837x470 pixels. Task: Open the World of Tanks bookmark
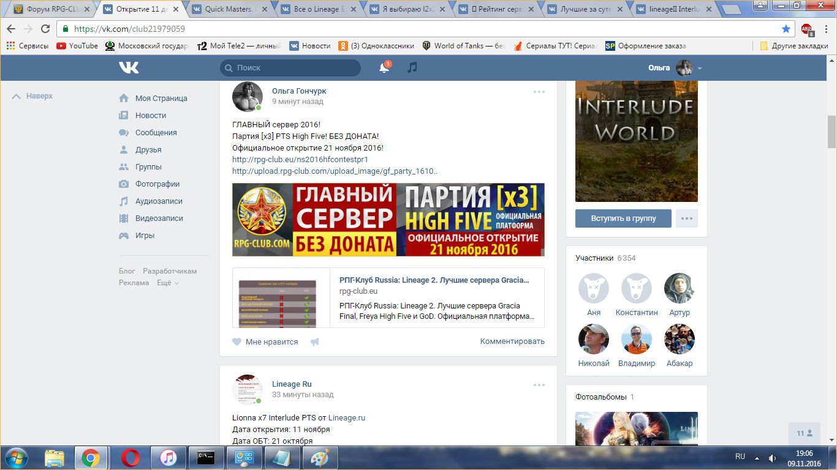[x=463, y=46]
